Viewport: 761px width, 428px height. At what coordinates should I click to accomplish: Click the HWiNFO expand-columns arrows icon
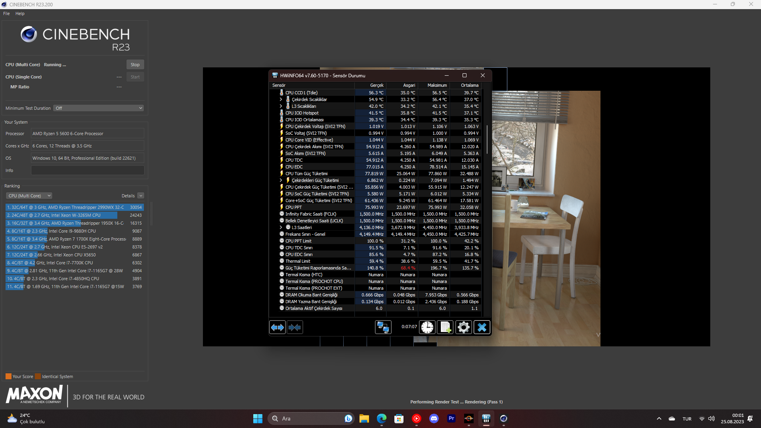277,327
